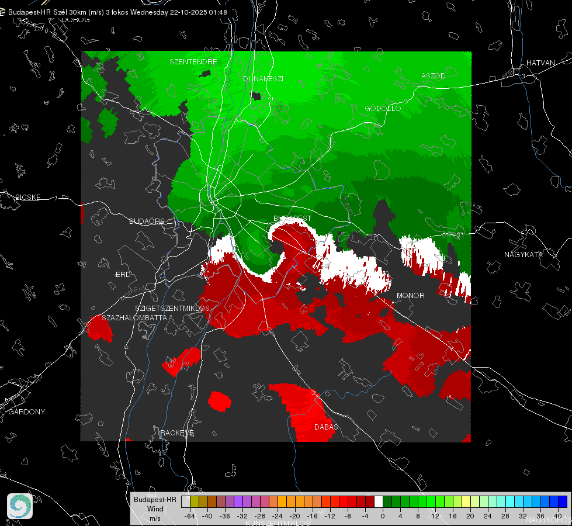The width and height of the screenshot is (572, 526).
Task: Click the dark blue 40 m/s legend swatch
Action: pyautogui.click(x=563, y=502)
